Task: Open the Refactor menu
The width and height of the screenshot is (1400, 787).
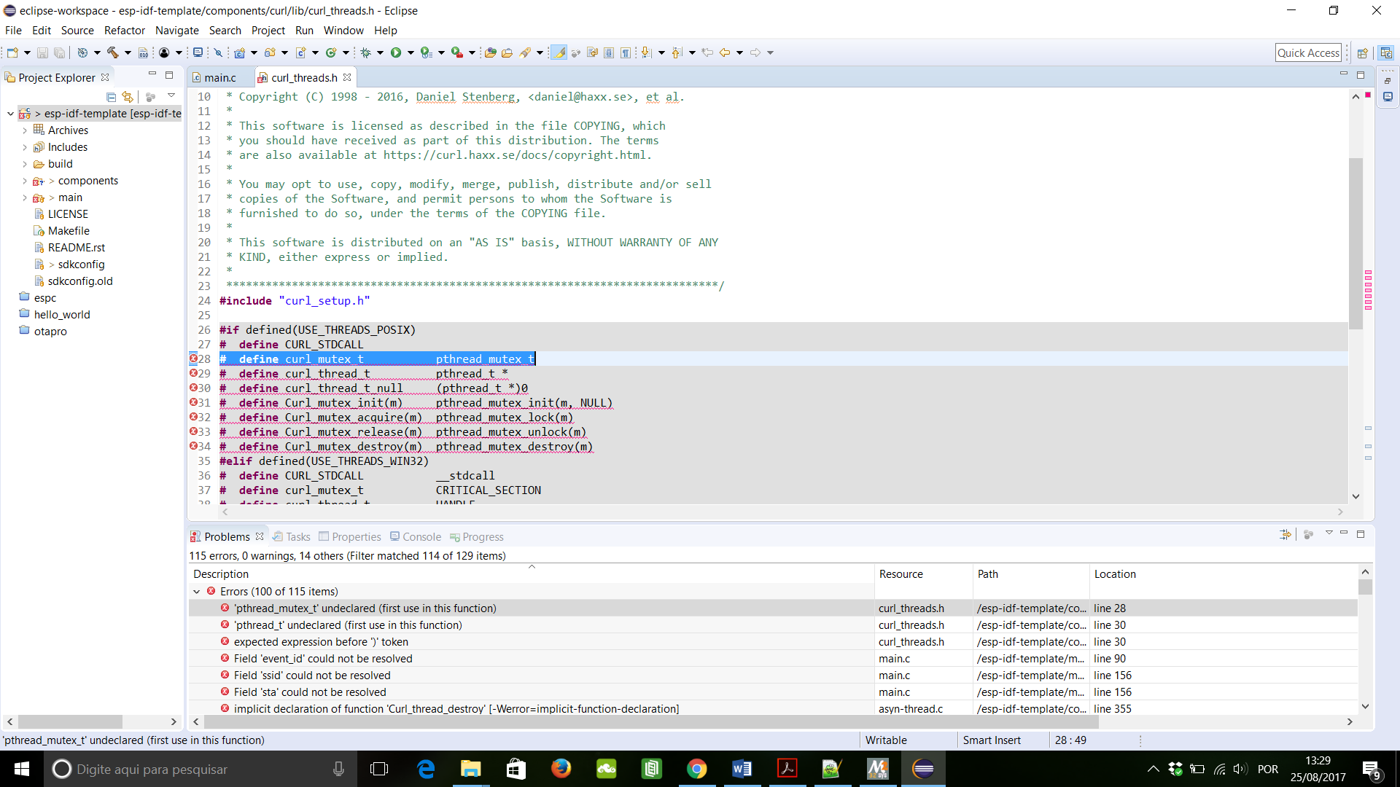Action: (x=125, y=31)
